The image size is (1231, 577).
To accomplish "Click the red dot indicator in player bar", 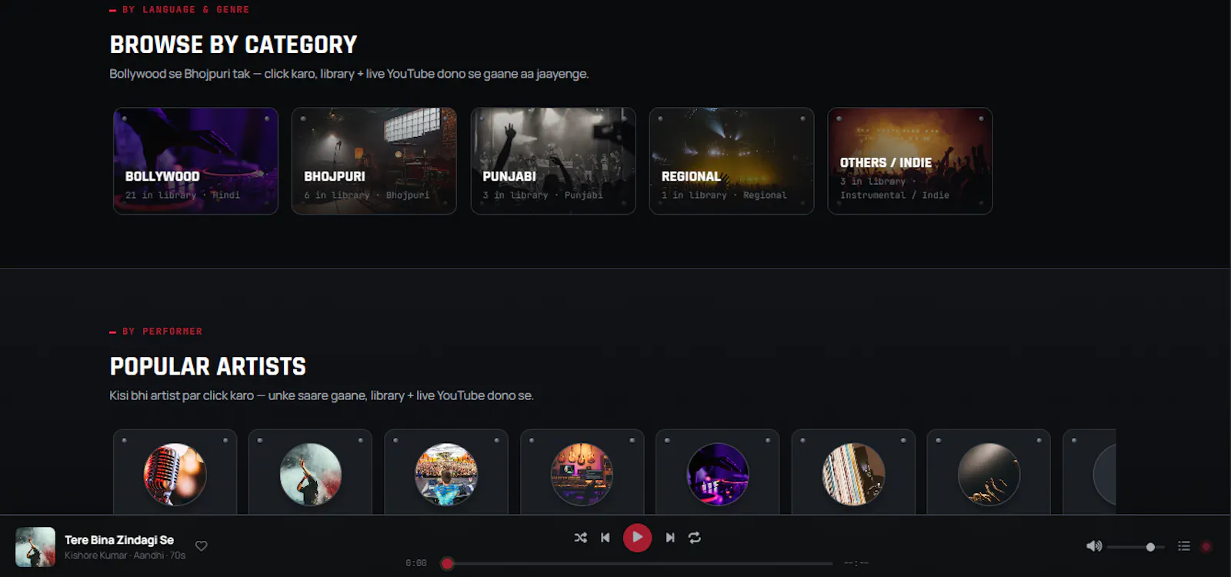I will [1206, 547].
